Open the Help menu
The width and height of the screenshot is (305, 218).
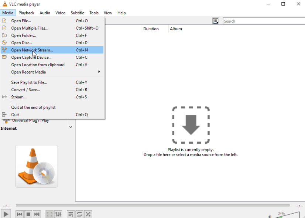121,13
